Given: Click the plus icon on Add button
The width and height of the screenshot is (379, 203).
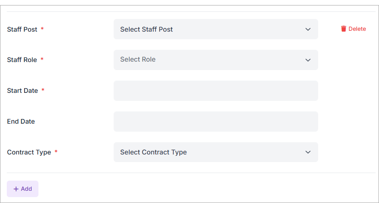Looking at the screenshot, I should 16,189.
